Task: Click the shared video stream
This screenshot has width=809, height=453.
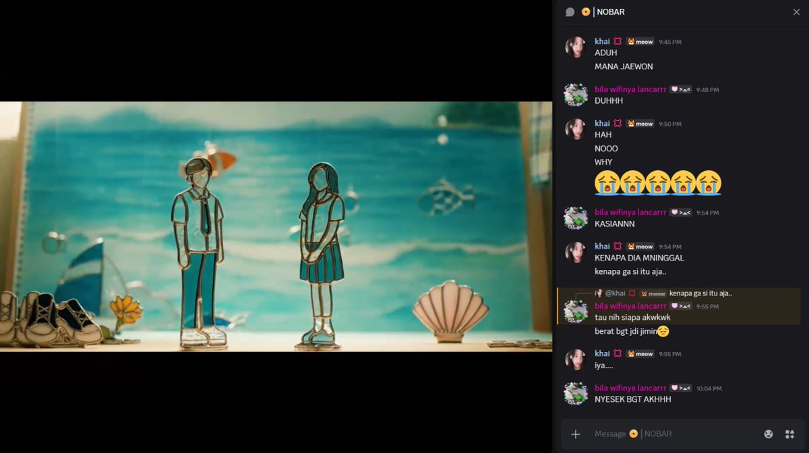Action: 276,226
